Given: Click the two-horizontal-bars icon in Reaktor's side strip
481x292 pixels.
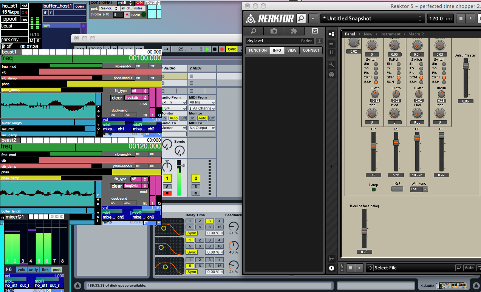Looking at the screenshot, I should pyautogui.click(x=331, y=43).
